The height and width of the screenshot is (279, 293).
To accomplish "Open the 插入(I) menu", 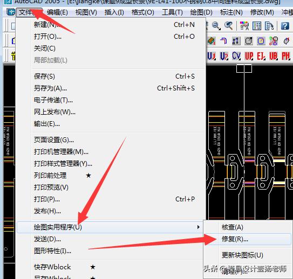I will tap(114, 12).
